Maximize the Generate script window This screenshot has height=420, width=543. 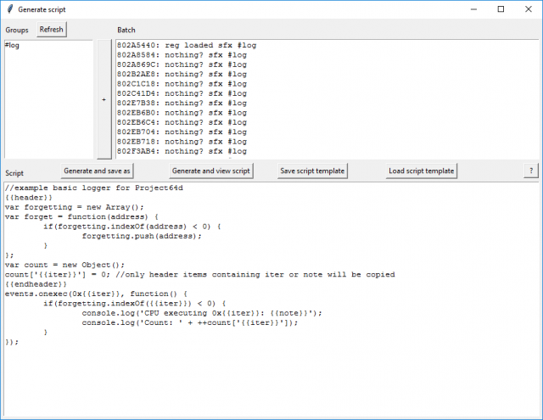pos(501,8)
